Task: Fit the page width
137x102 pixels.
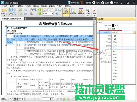Action: coord(52,10)
